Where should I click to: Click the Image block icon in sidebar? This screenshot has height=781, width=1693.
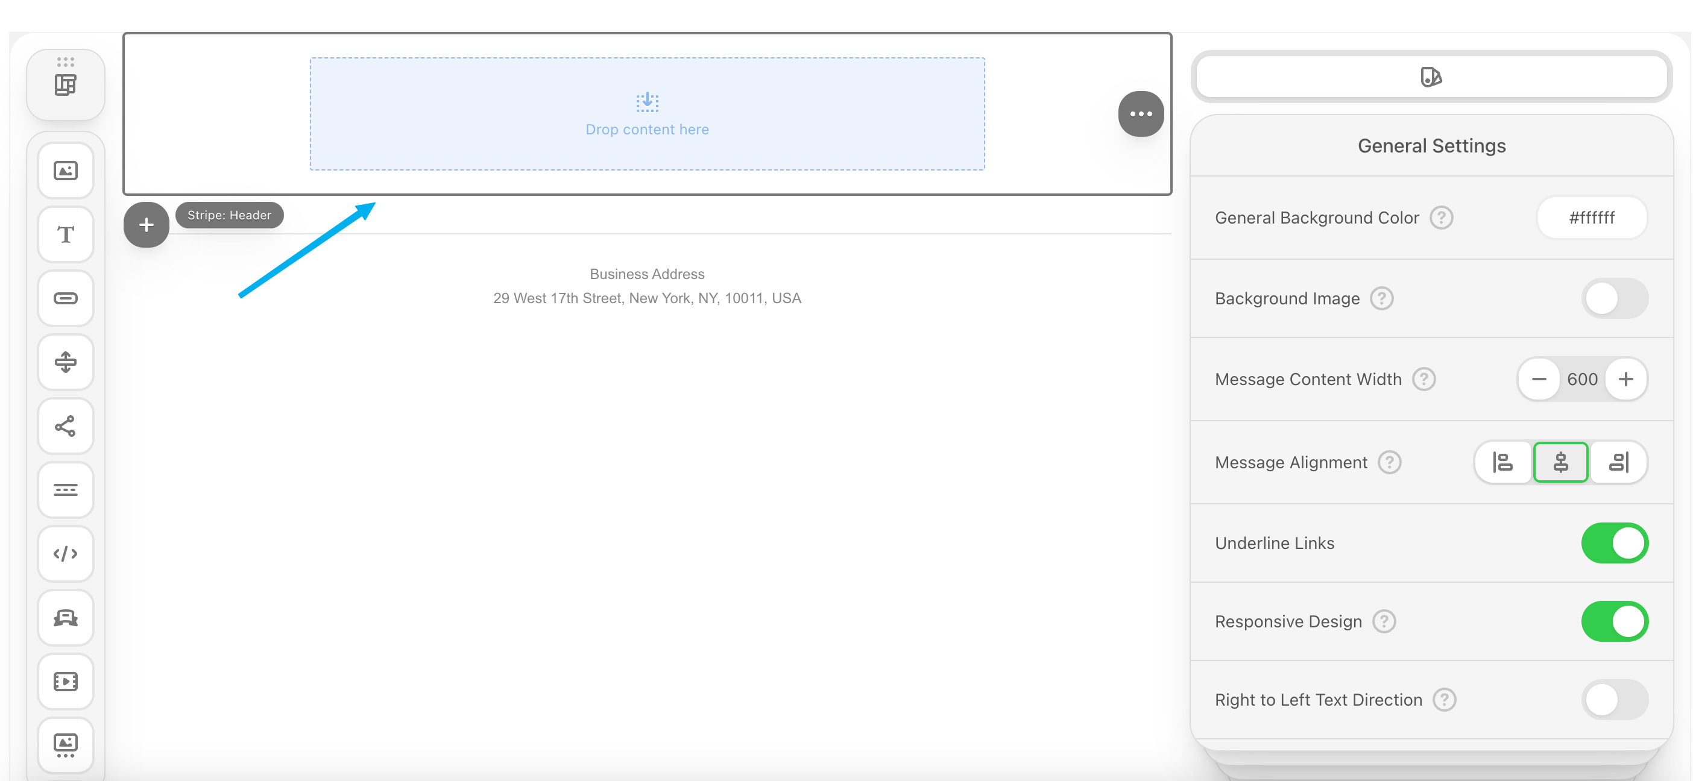click(66, 171)
